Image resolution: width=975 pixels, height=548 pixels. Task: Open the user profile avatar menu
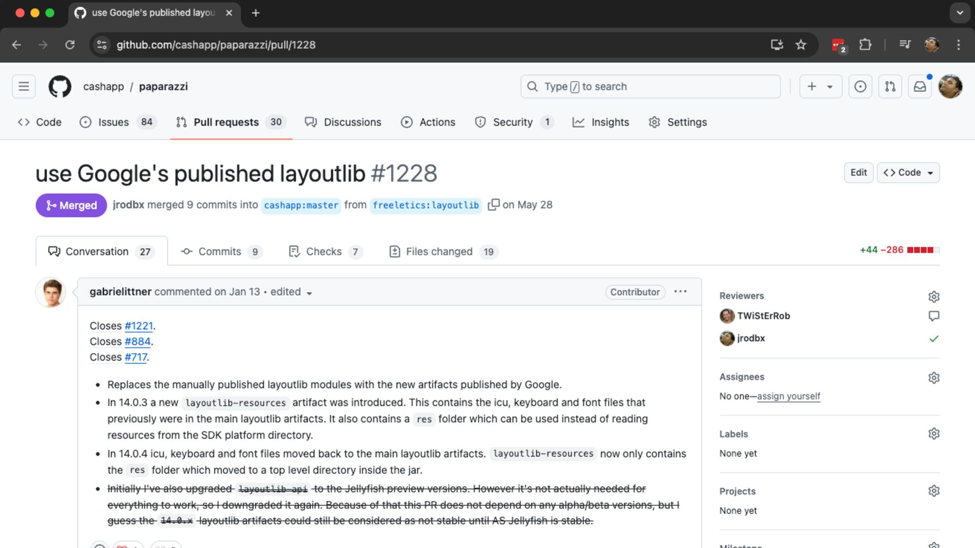click(x=951, y=86)
